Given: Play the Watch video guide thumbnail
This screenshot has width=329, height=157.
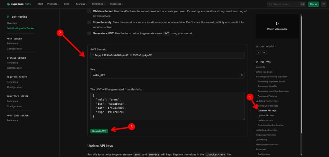Looking at the screenshot, I should click(277, 26).
